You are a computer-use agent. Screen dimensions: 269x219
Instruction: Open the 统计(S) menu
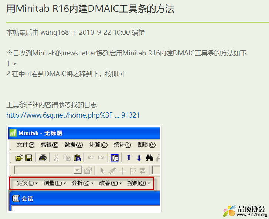(122, 145)
